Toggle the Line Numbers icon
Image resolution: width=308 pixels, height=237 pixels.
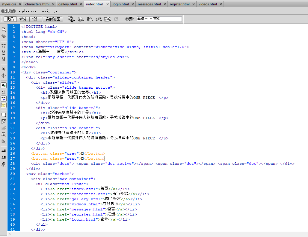click(4, 85)
